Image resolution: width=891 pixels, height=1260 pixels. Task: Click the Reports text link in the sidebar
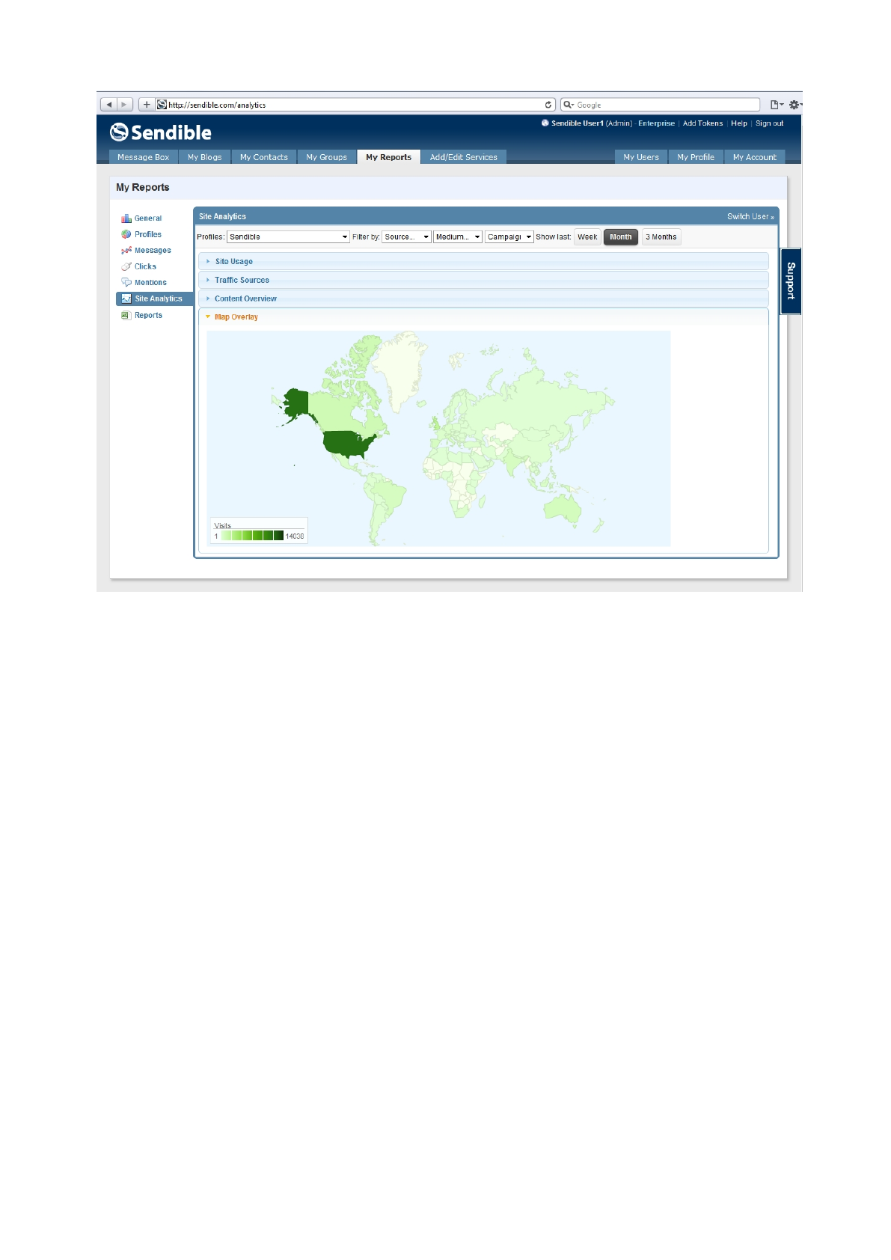point(148,315)
